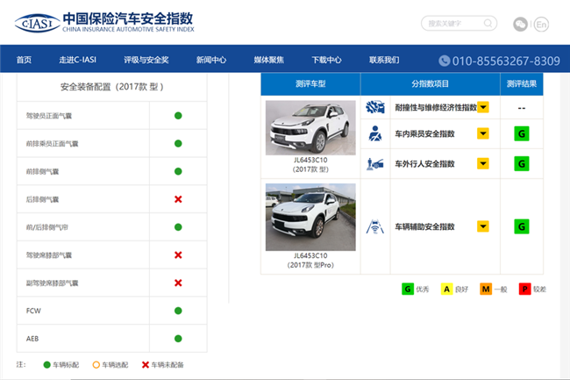
Task: Click the 驾驶席膝部气囊 row label
Action: (49, 255)
